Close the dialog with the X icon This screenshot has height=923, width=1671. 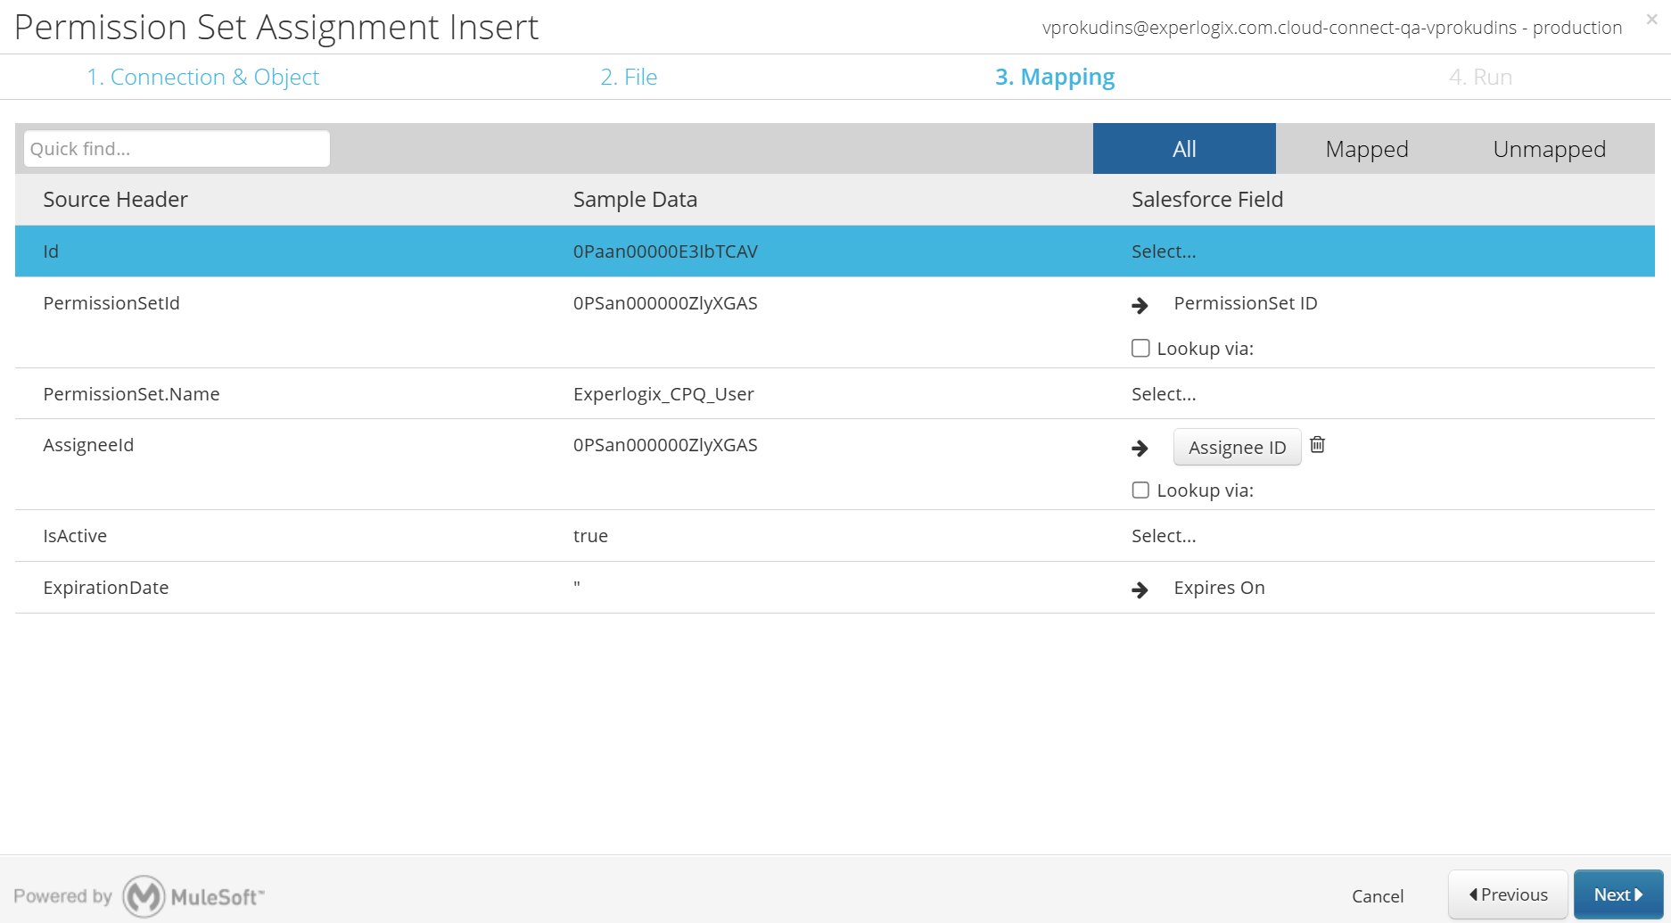(x=1651, y=19)
